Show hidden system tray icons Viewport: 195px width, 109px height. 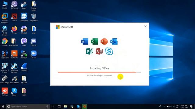point(165,106)
